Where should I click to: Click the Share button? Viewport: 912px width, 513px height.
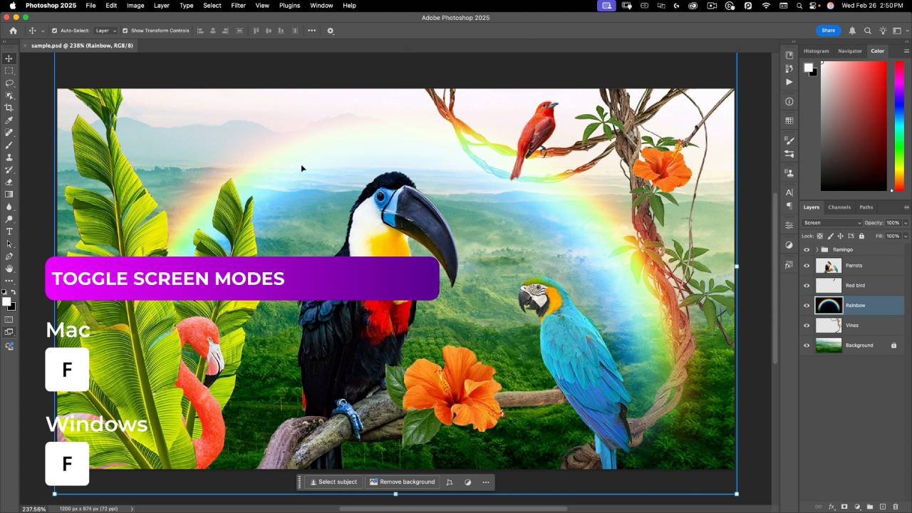829,31
